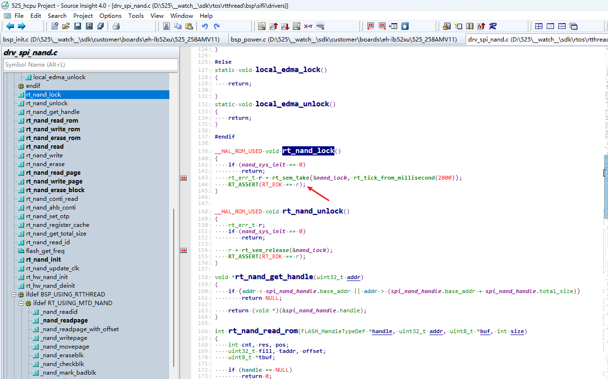Select local_edma_unlock in the symbol list
This screenshot has width=608, height=379.
[x=59, y=77]
